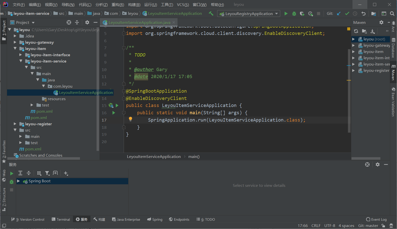Toggle the 2: Favorites tool window
This screenshot has width=397, height=229.
tap(4, 151)
